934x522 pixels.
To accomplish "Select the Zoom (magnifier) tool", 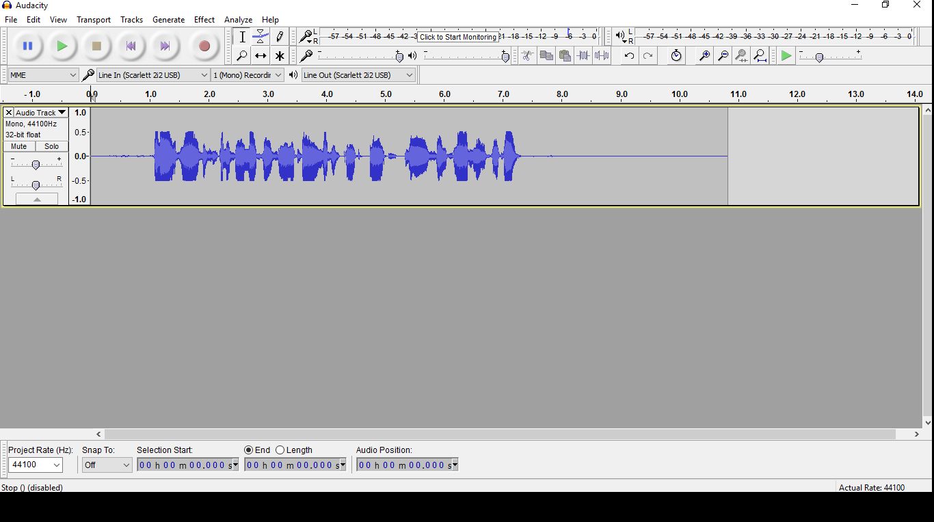I will (x=242, y=56).
